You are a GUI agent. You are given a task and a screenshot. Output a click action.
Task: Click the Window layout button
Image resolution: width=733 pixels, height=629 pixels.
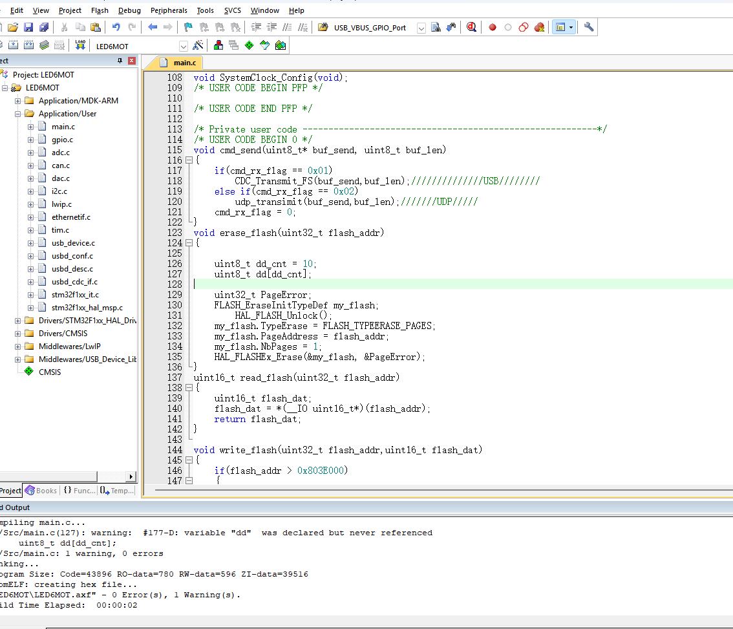pyautogui.click(x=560, y=28)
